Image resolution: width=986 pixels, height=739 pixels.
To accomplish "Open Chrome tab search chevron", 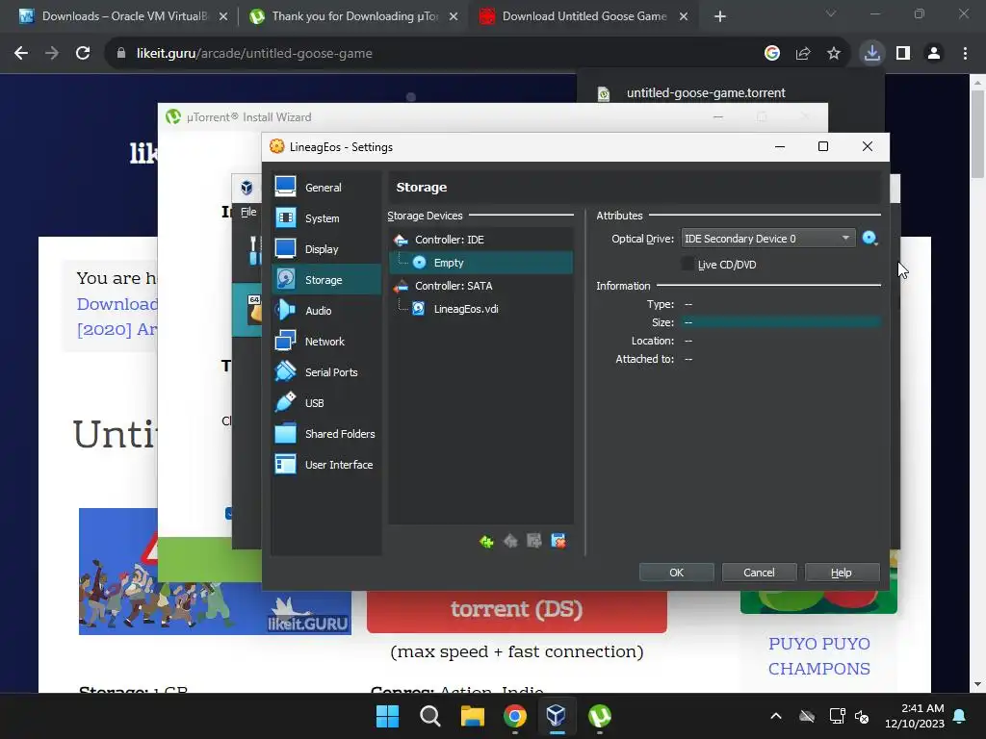I will tap(831, 13).
